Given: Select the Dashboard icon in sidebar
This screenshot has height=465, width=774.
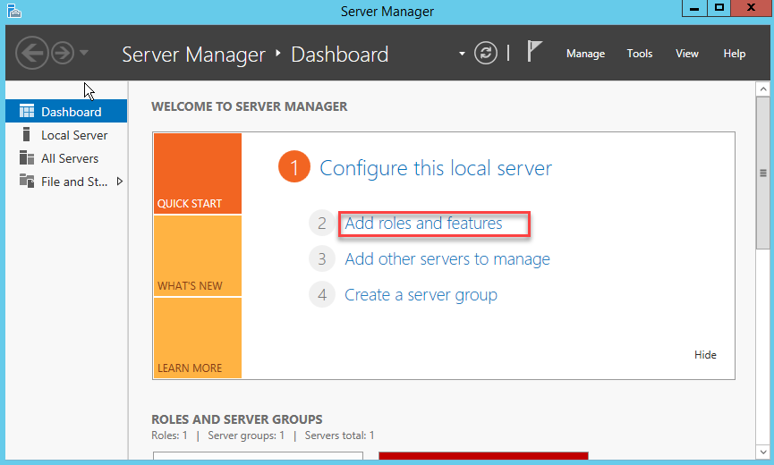Looking at the screenshot, I should tap(27, 112).
